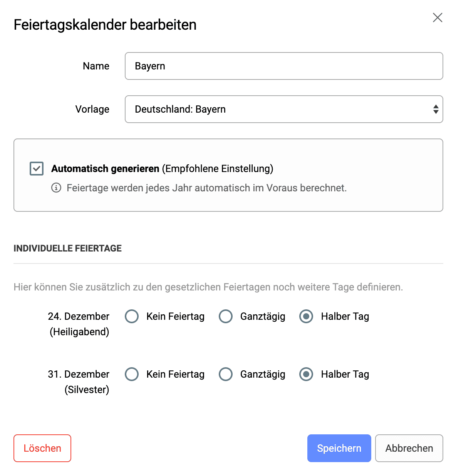Click into the Name field containing Bayern

tap(284, 66)
